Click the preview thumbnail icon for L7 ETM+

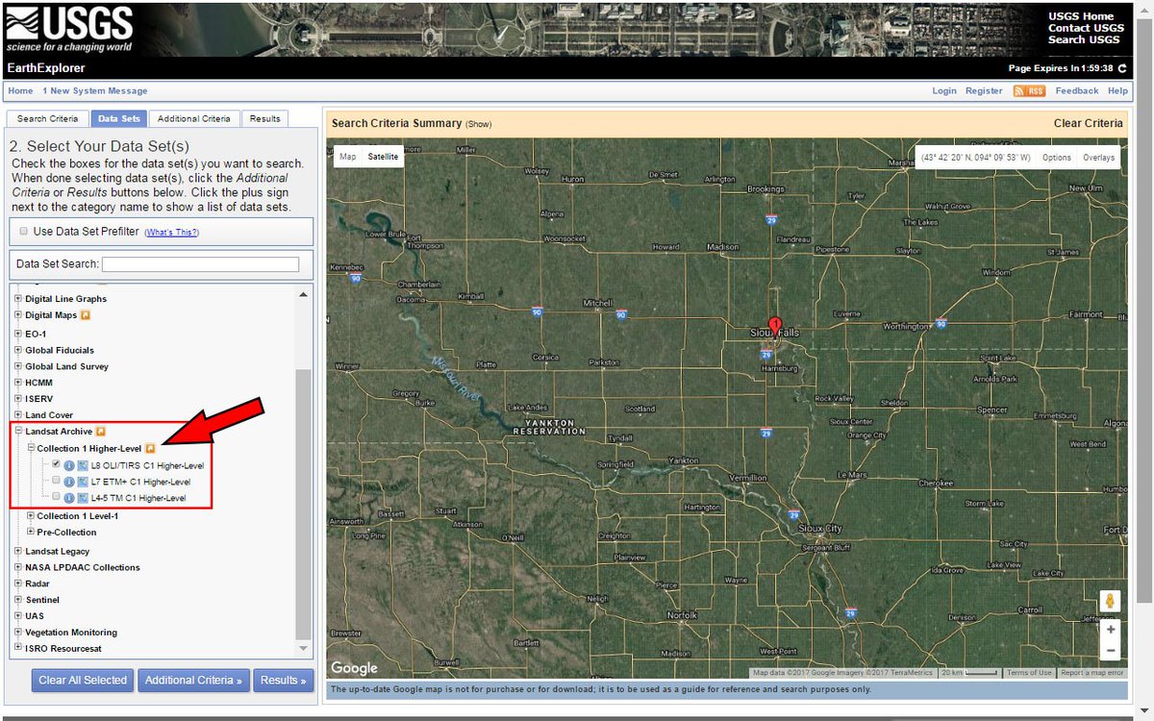click(x=81, y=482)
